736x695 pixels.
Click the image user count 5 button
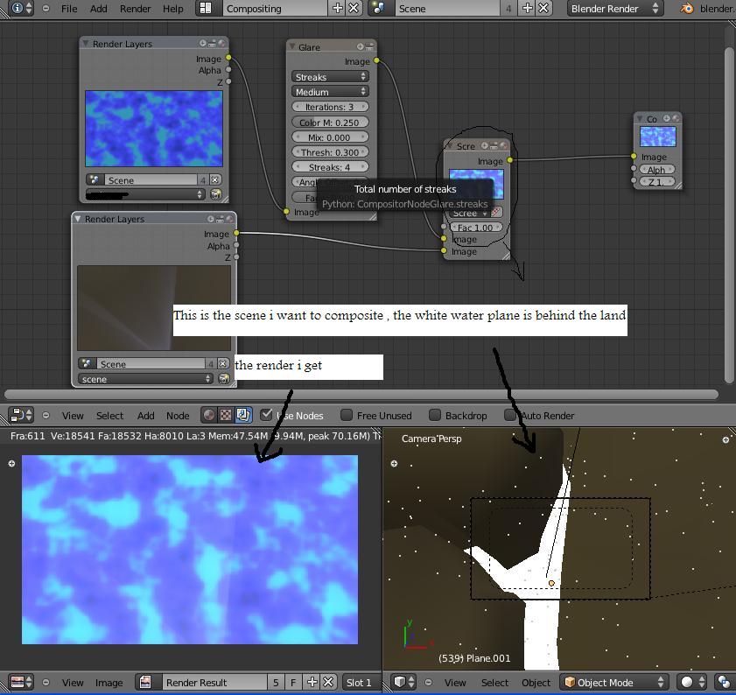[276, 682]
